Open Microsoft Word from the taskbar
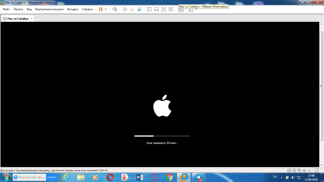The width and height of the screenshot is (324, 182). tap(140, 177)
